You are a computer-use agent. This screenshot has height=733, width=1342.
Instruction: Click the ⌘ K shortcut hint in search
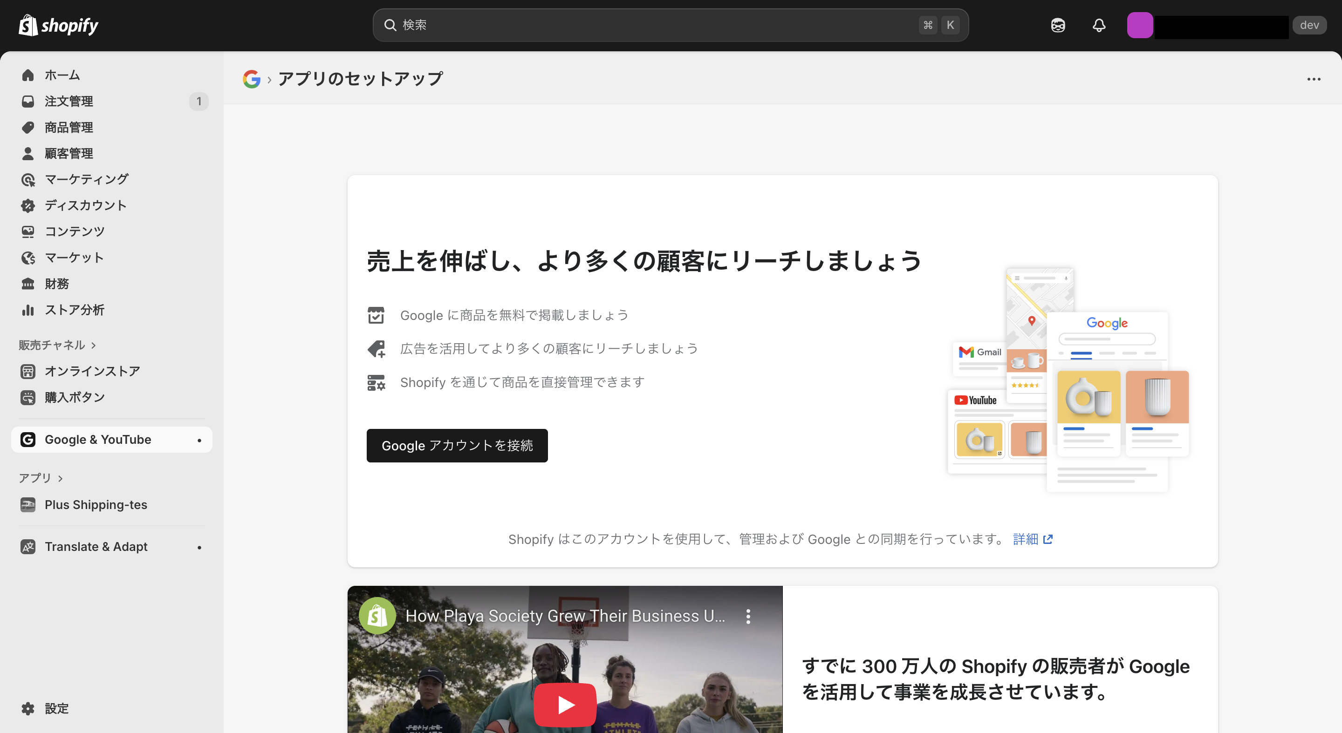pyautogui.click(x=939, y=25)
